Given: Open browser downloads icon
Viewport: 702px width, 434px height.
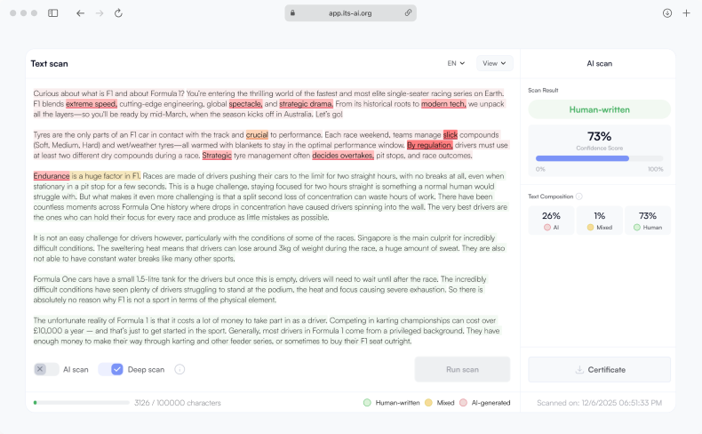Looking at the screenshot, I should (667, 13).
